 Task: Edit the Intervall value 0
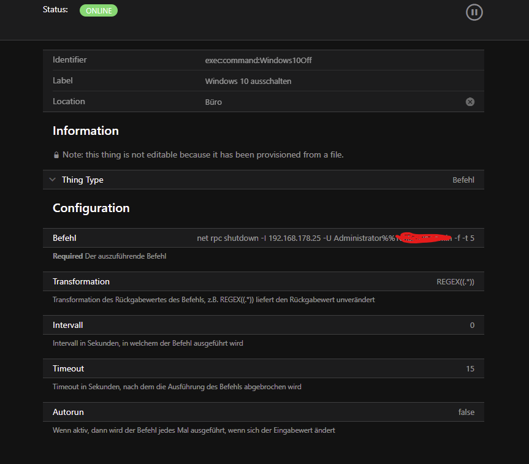[x=472, y=325]
